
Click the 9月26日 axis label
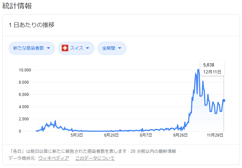180,135
